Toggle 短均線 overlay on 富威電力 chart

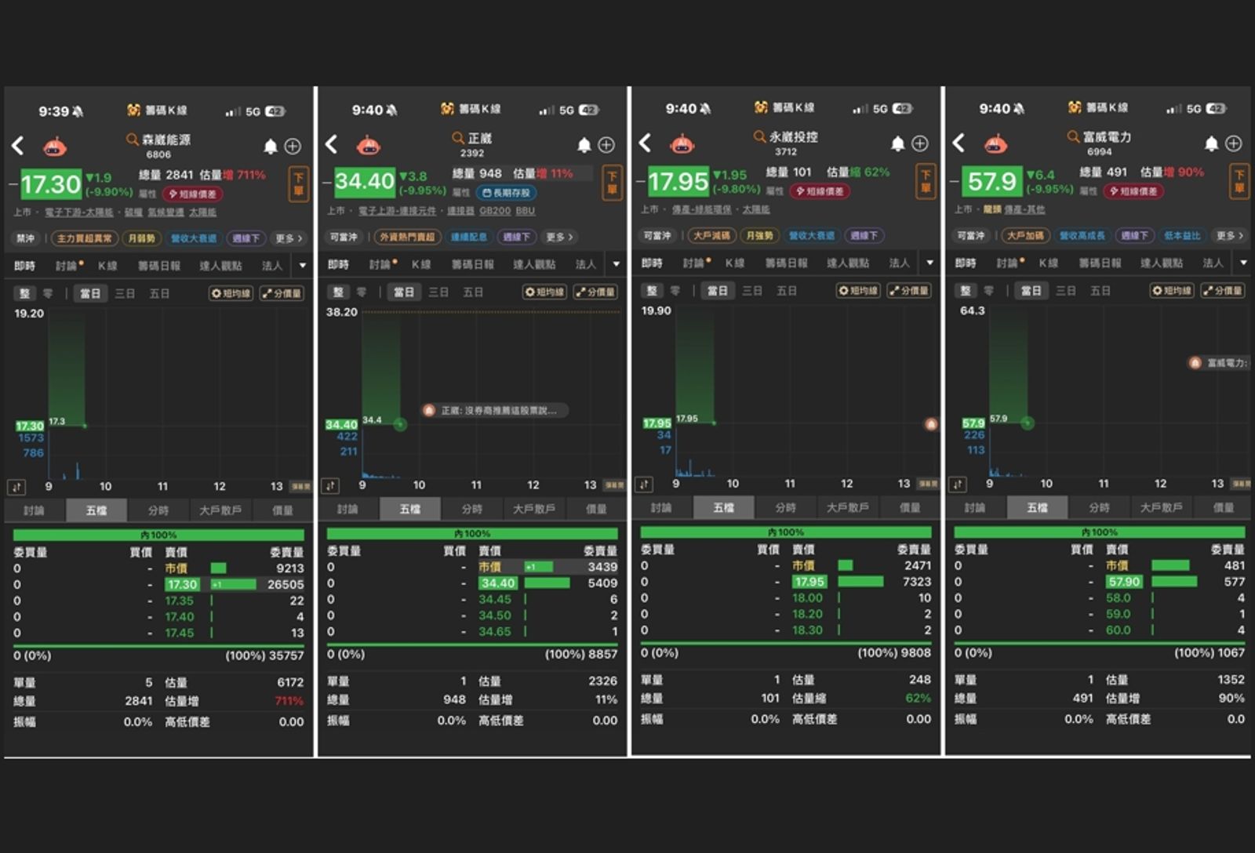pos(1173,291)
